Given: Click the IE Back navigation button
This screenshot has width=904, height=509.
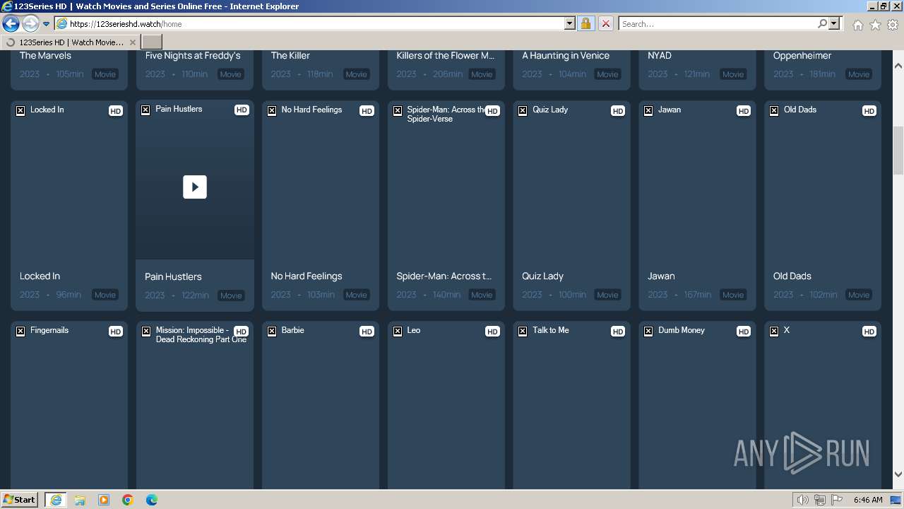Looking at the screenshot, I should tap(11, 24).
